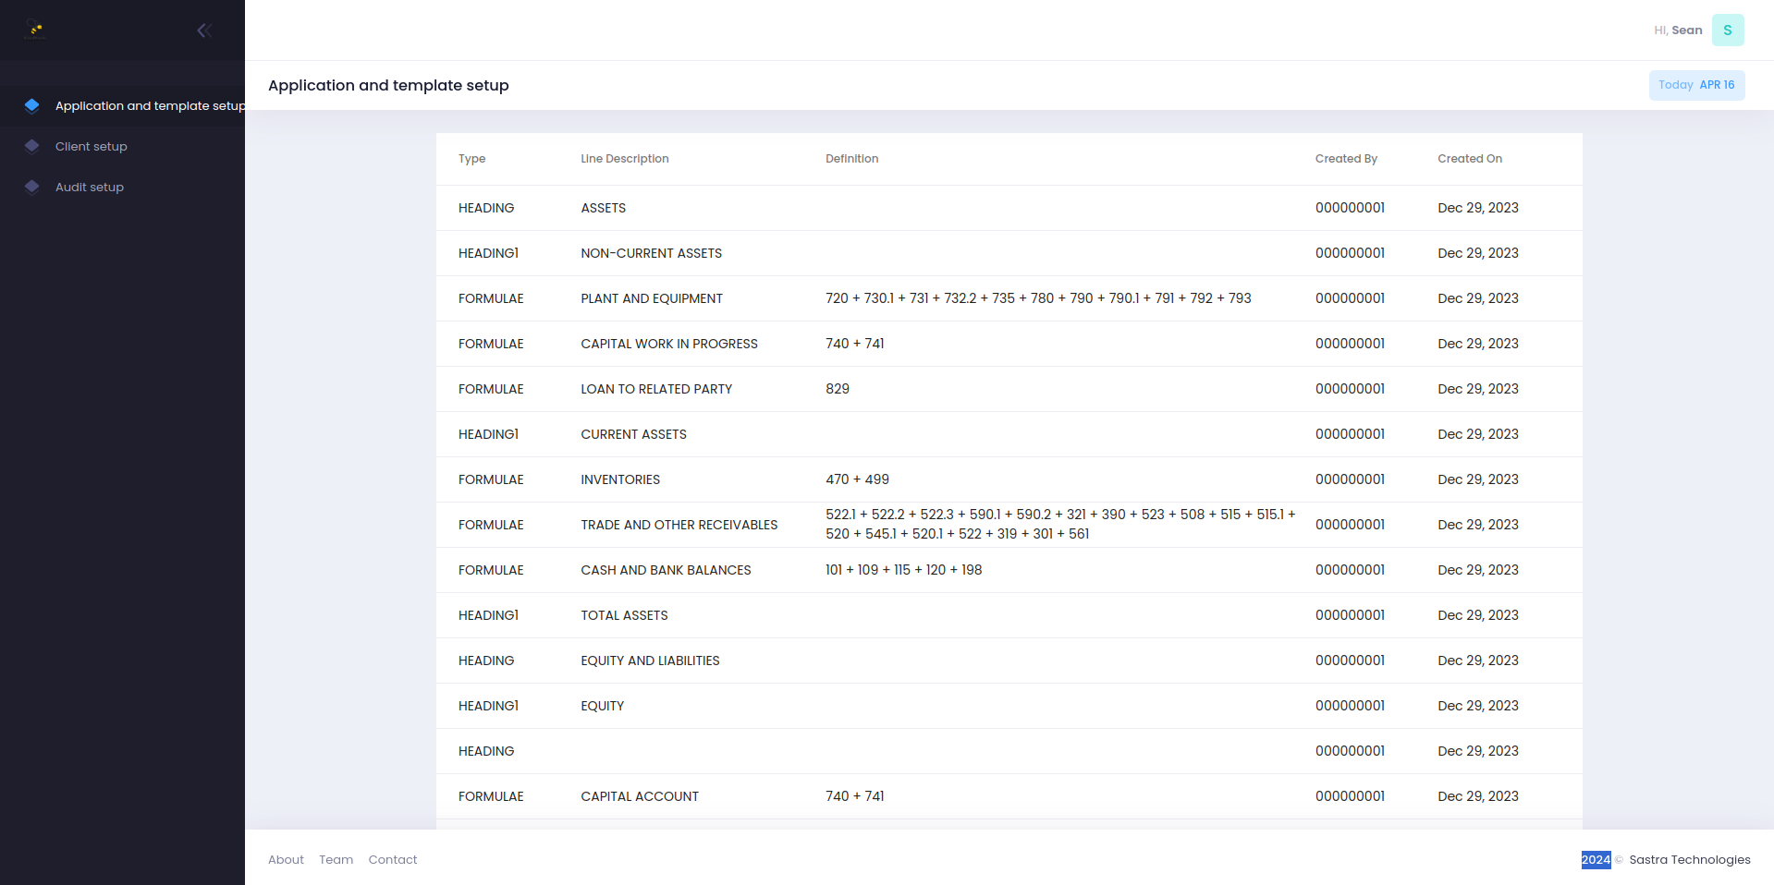Select Audit setup in the sidebar

pyautogui.click(x=89, y=187)
